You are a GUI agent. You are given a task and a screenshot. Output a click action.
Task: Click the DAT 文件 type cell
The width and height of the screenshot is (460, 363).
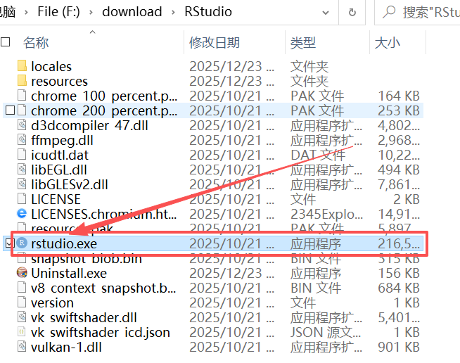coord(318,155)
